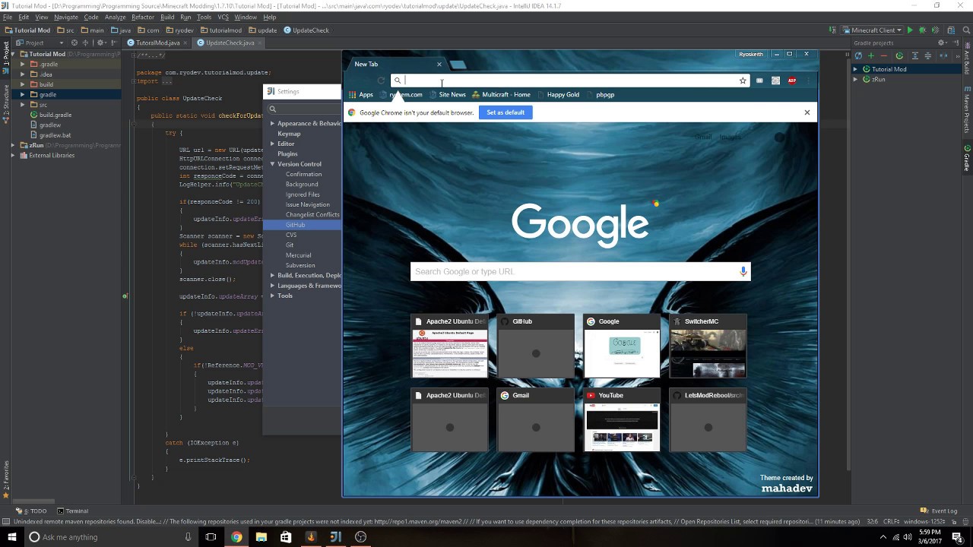Image resolution: width=973 pixels, height=547 pixels.
Task: Click the Search Google or type URL box
Action: click(580, 271)
